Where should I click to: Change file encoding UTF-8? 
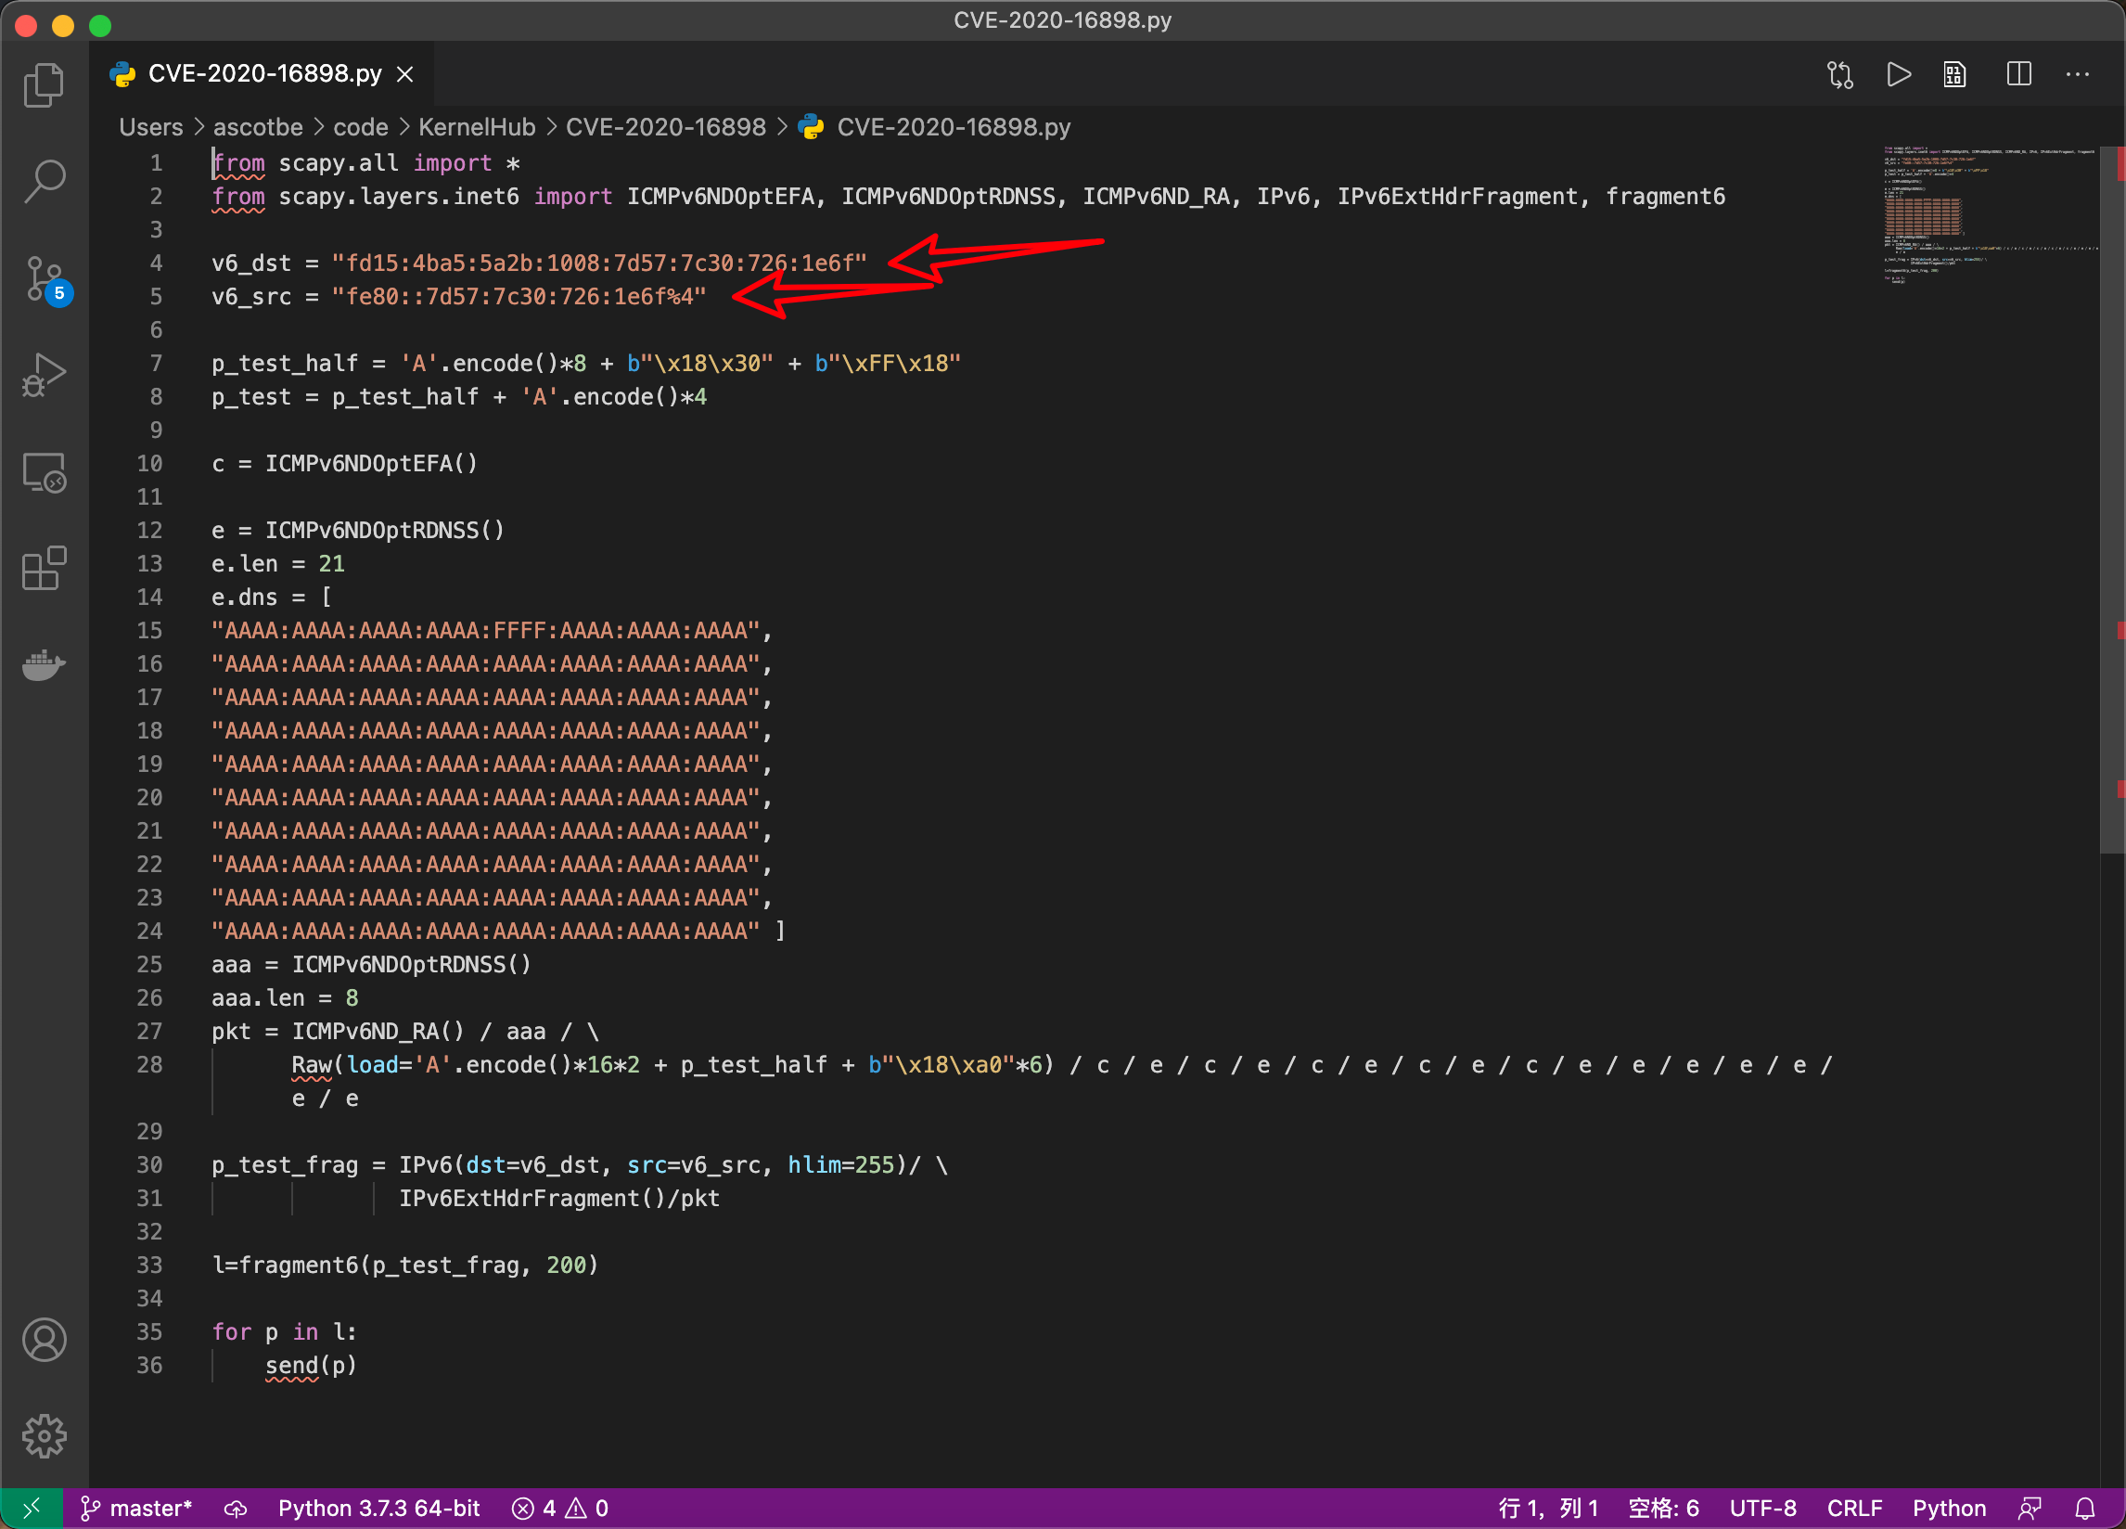tap(1762, 1509)
